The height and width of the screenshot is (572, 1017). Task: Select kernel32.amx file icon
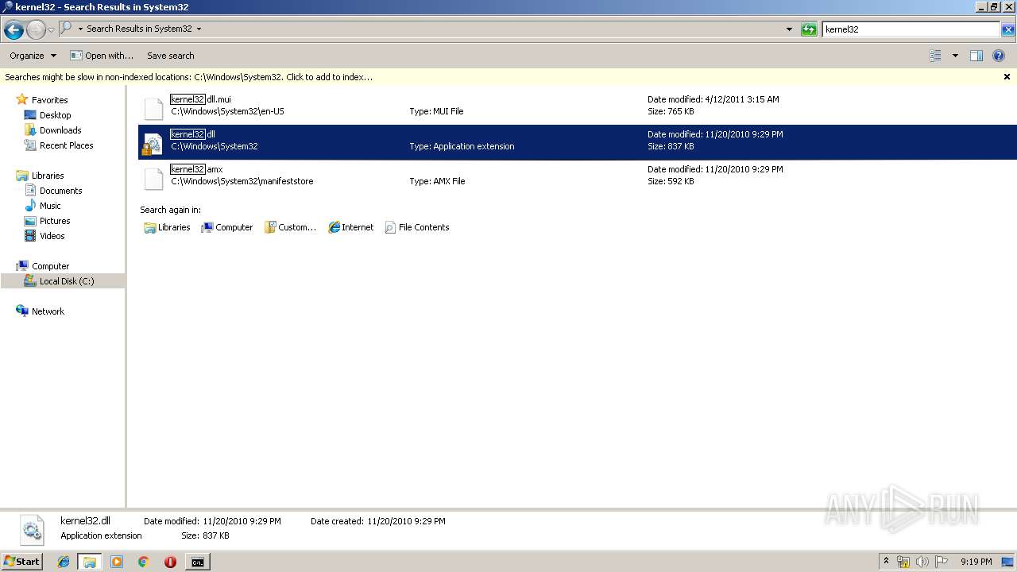tap(153, 178)
